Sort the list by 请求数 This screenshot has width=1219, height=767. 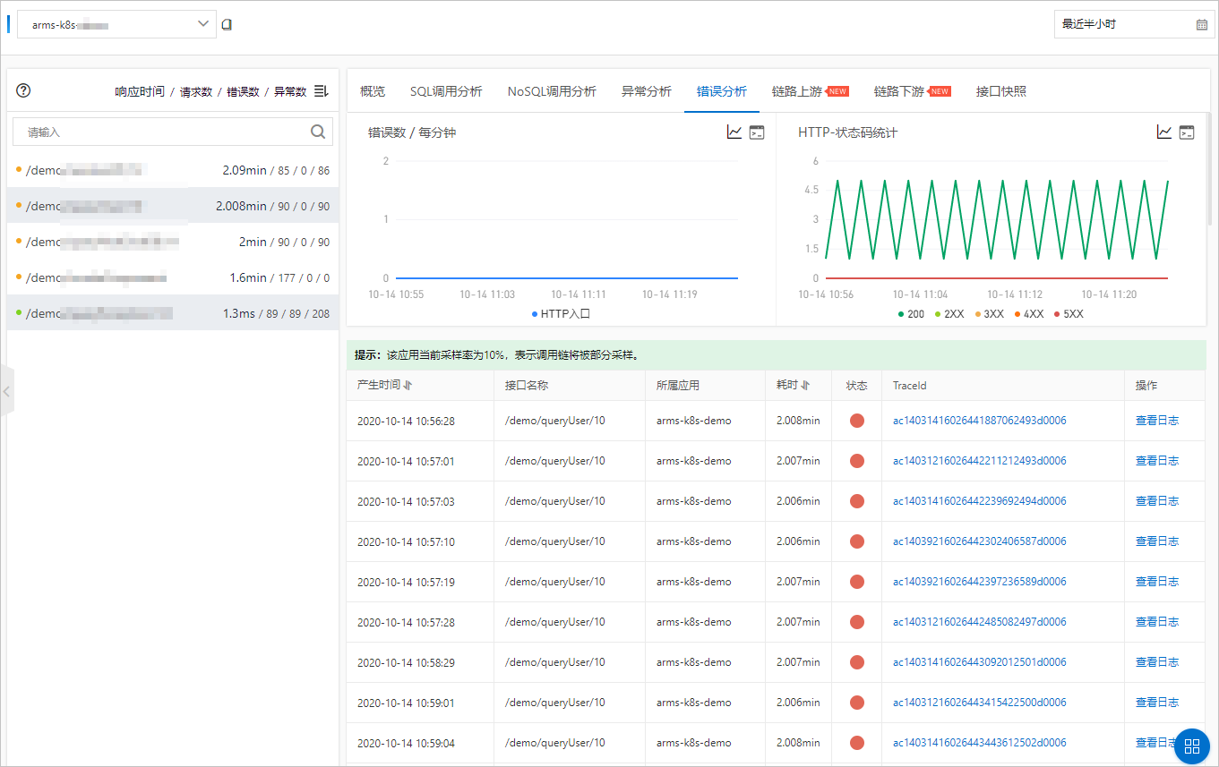[196, 91]
